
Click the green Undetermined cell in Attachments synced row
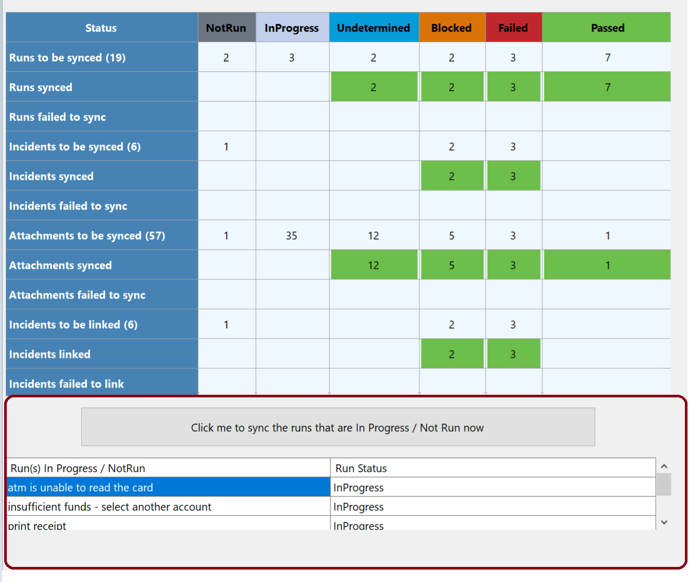pos(373,265)
